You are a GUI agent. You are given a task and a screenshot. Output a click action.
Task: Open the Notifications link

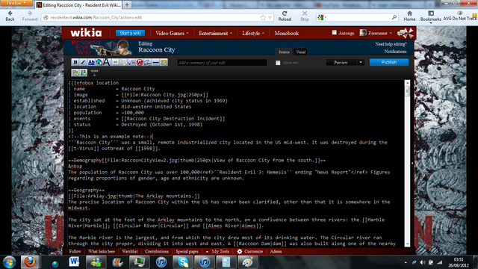[395, 52]
